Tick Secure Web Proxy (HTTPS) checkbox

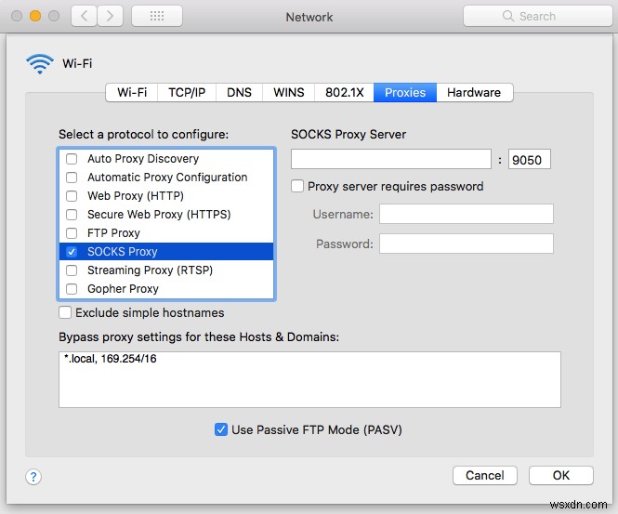tap(72, 215)
